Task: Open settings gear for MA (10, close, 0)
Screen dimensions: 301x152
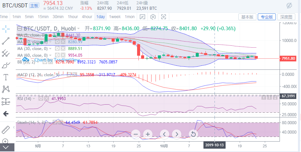Action: click(x=57, y=42)
